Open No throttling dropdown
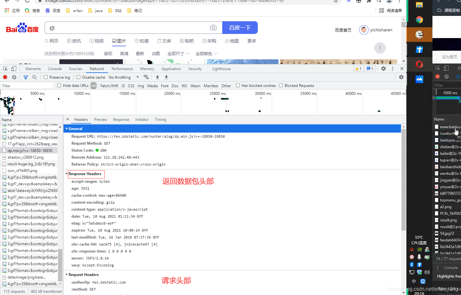Viewport: 461px width, 295px height. tap(124, 77)
